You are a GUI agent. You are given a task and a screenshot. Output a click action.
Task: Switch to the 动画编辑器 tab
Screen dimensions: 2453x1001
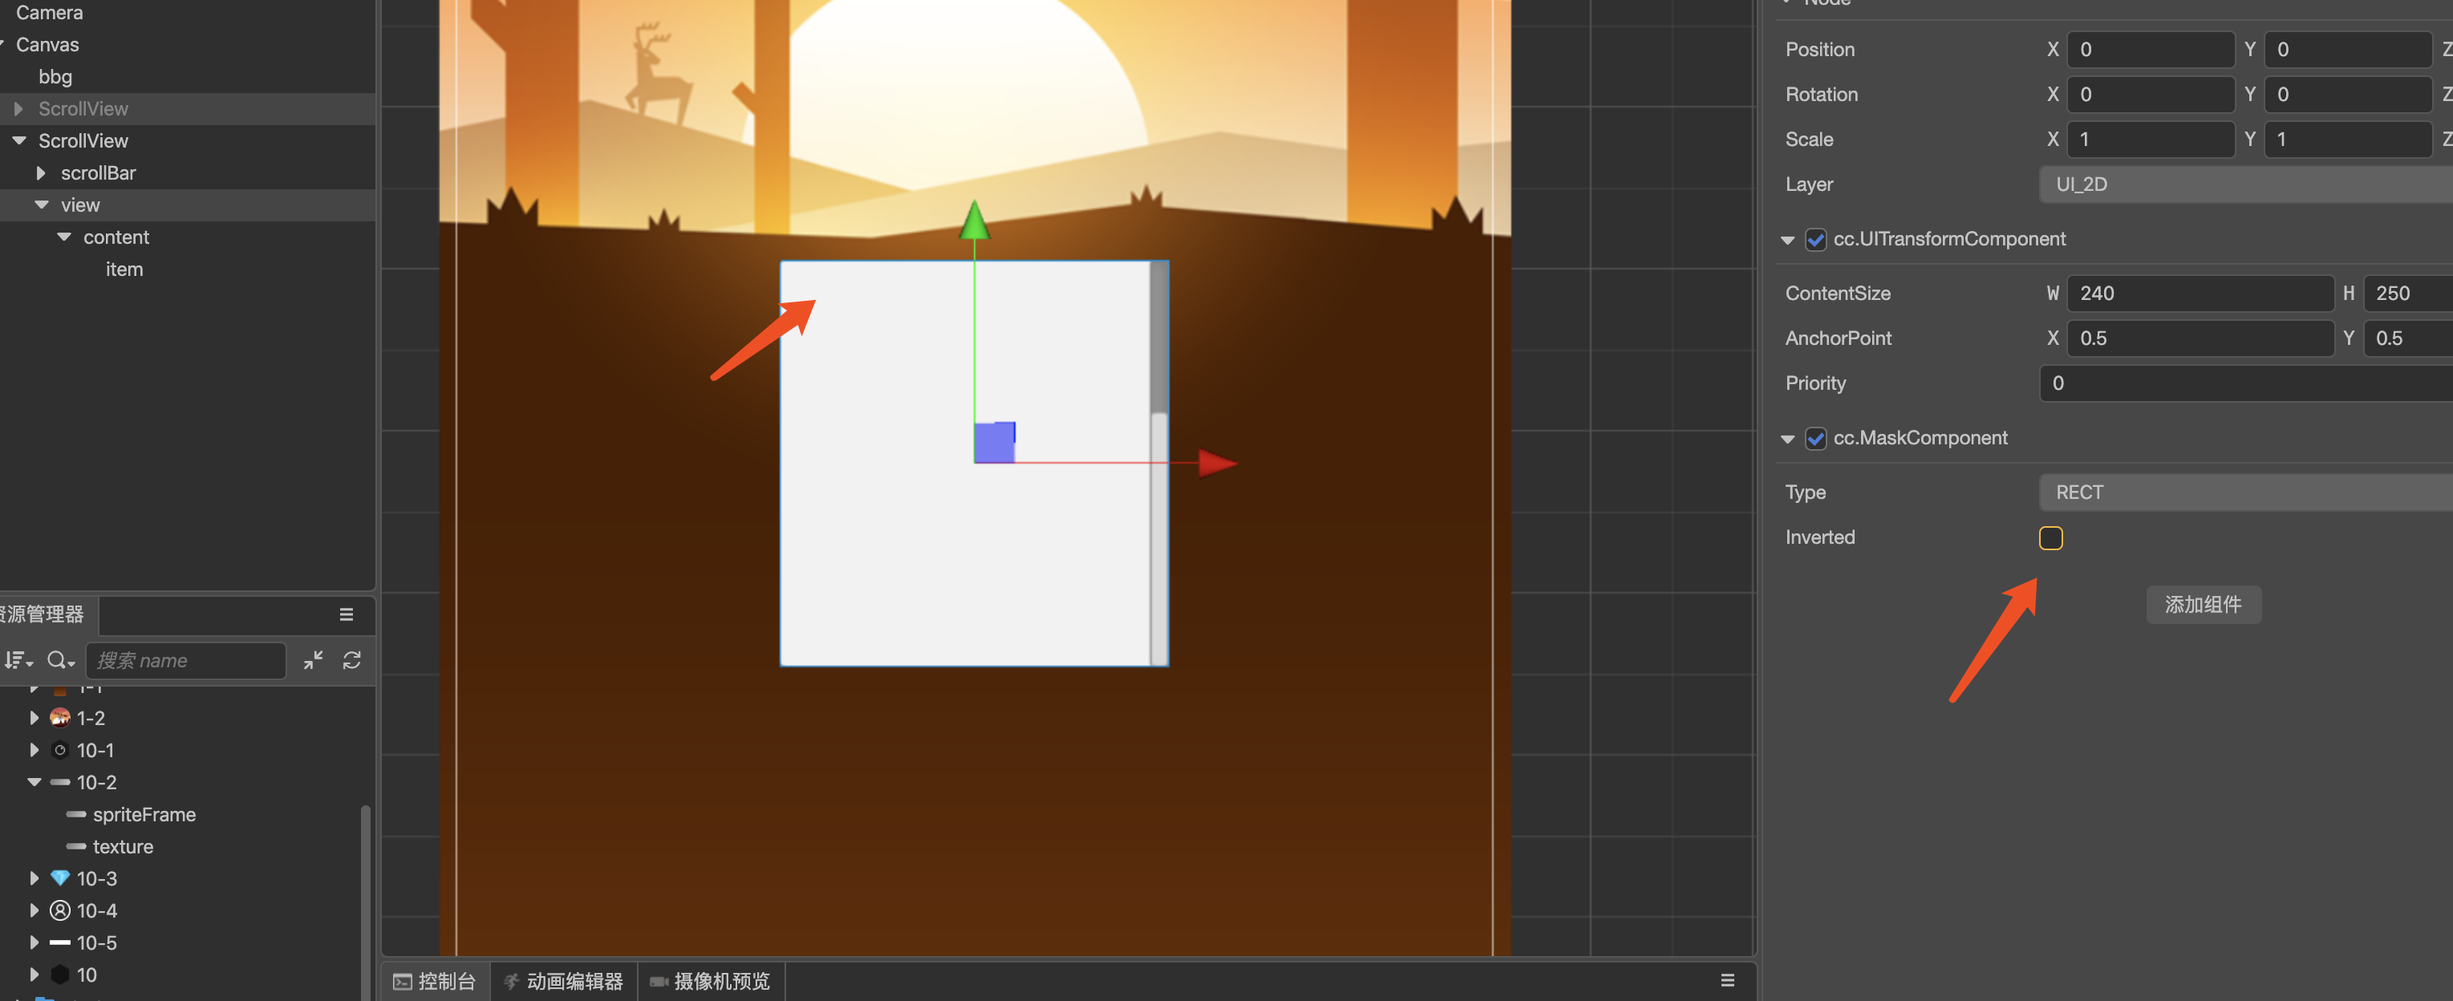[563, 981]
